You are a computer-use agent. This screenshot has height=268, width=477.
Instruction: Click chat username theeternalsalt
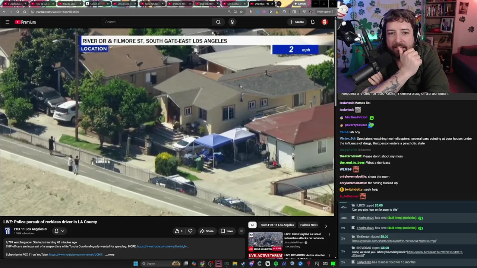(350, 156)
